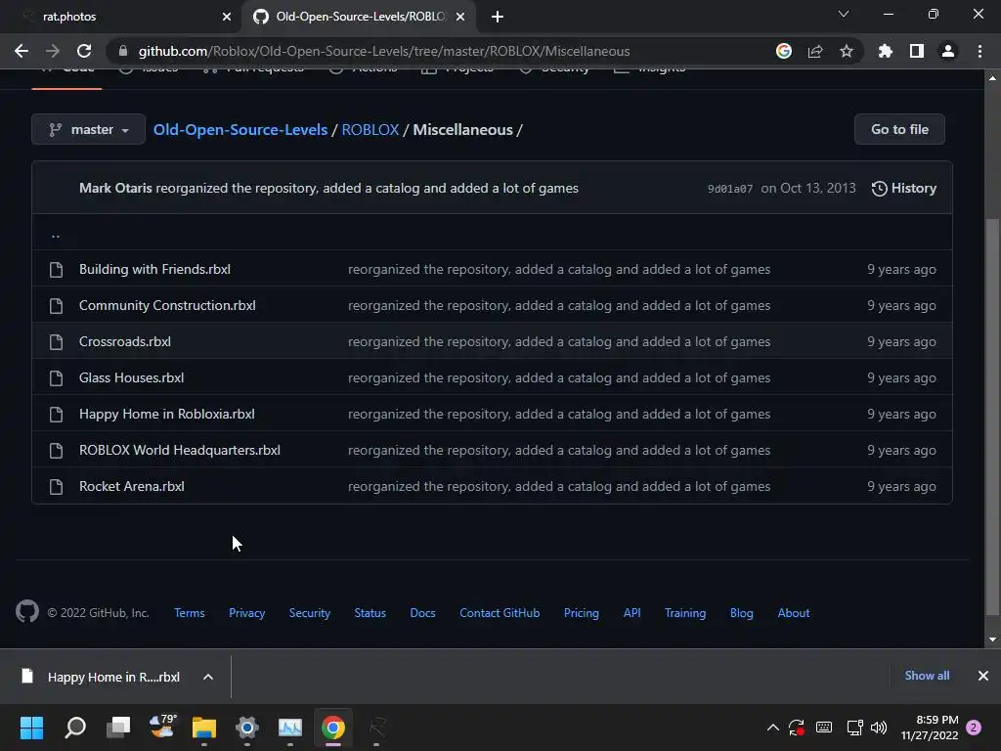The image size is (1001, 751).
Task: Expand download item options chevron
Action: 208,677
